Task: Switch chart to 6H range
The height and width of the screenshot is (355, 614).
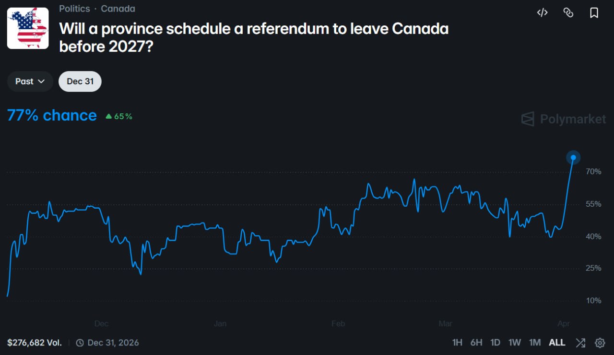Action: click(x=476, y=343)
